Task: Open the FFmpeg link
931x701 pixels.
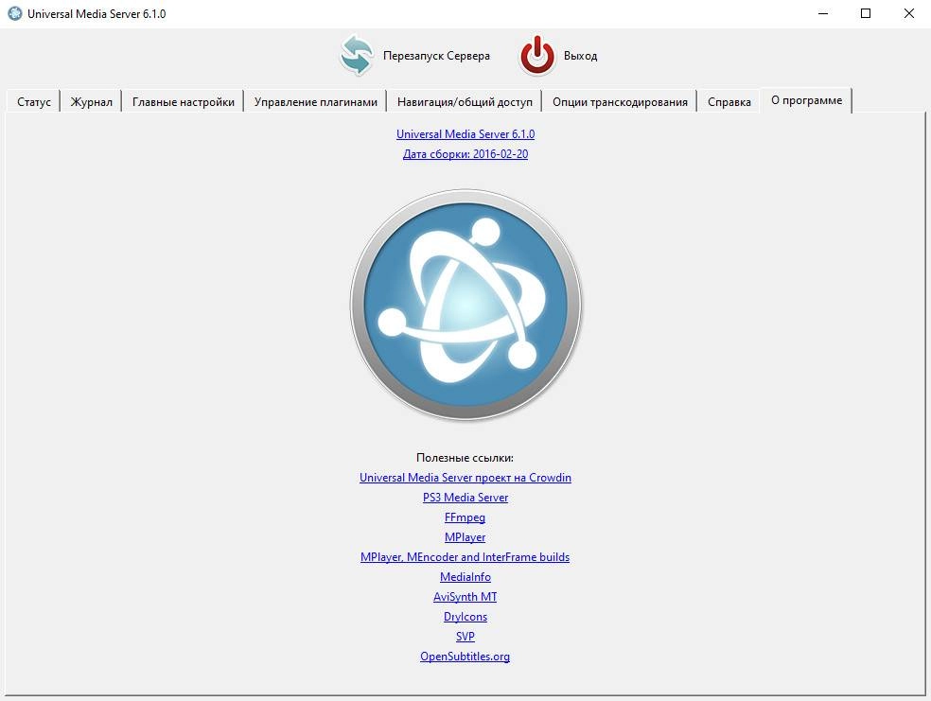Action: (x=465, y=517)
